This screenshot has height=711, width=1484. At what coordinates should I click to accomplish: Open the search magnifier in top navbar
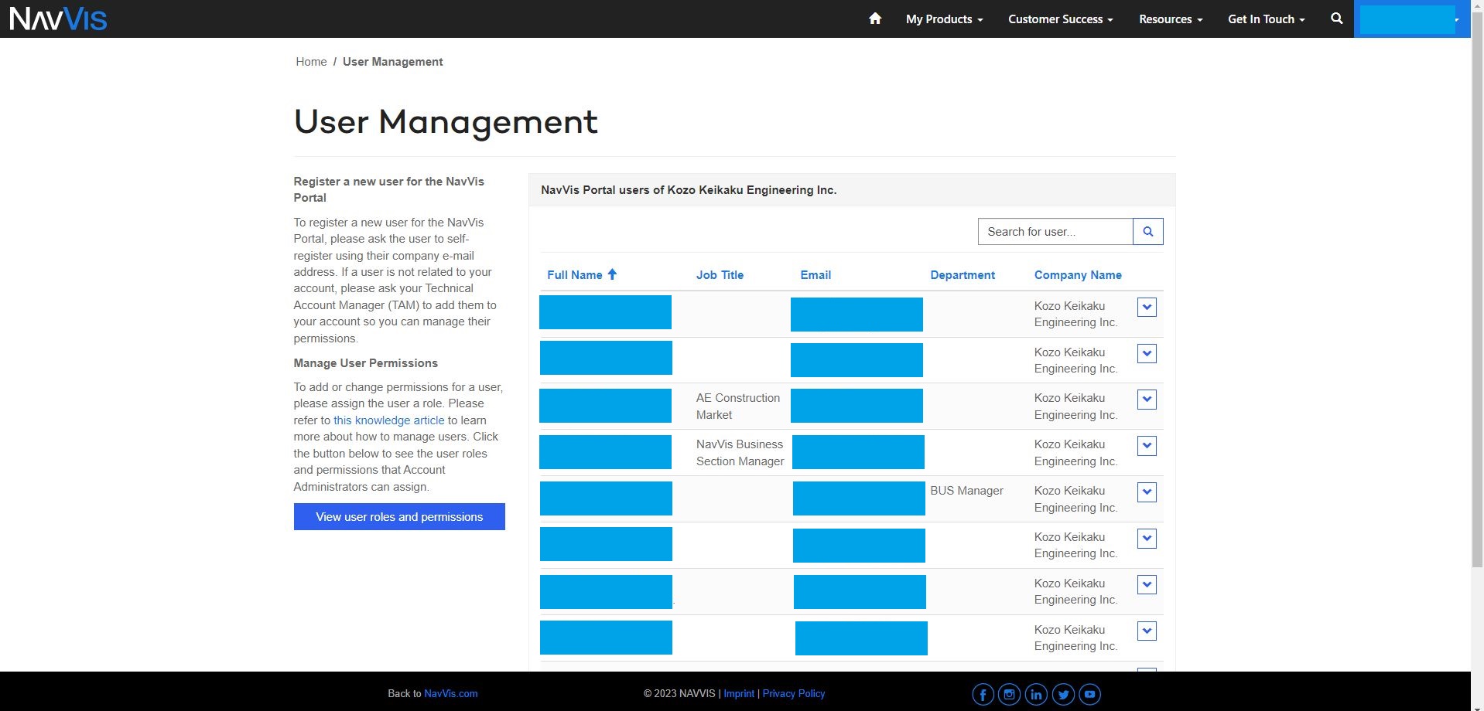coord(1336,19)
